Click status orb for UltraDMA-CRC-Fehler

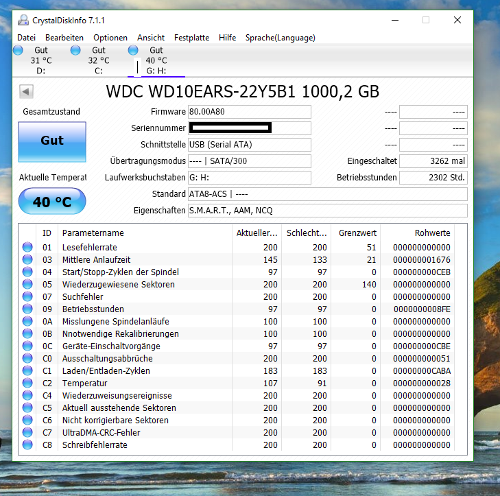pyautogui.click(x=27, y=432)
